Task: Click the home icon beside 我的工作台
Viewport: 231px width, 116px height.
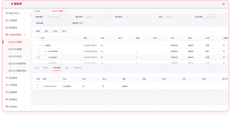Action: pyautogui.click(x=7, y=13)
